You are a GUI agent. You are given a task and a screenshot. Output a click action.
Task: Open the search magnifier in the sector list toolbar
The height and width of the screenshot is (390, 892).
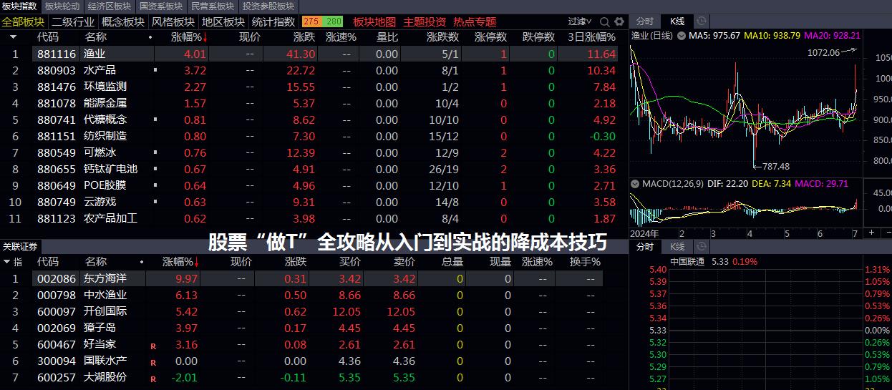[x=605, y=22]
